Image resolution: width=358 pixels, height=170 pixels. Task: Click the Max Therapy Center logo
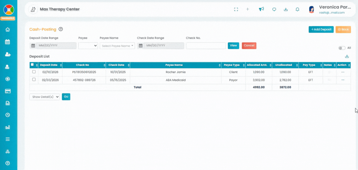(x=33, y=10)
